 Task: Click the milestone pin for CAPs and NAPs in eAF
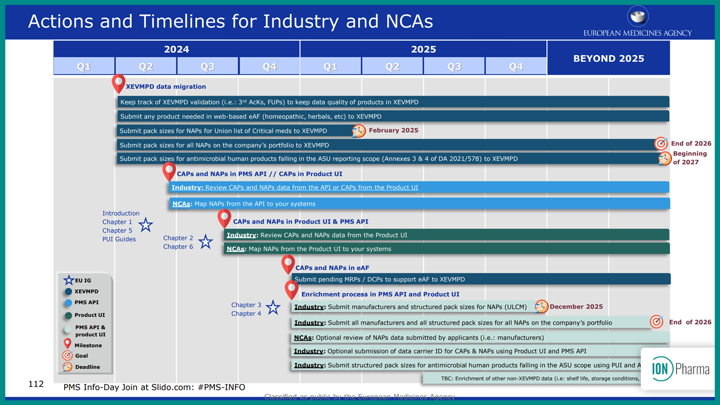click(288, 263)
